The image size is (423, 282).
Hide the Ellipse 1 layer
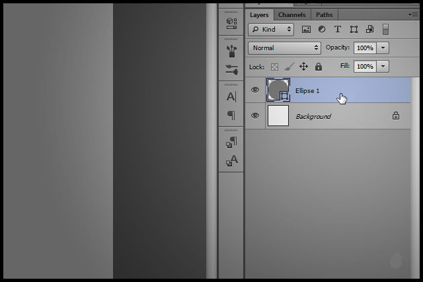255,90
